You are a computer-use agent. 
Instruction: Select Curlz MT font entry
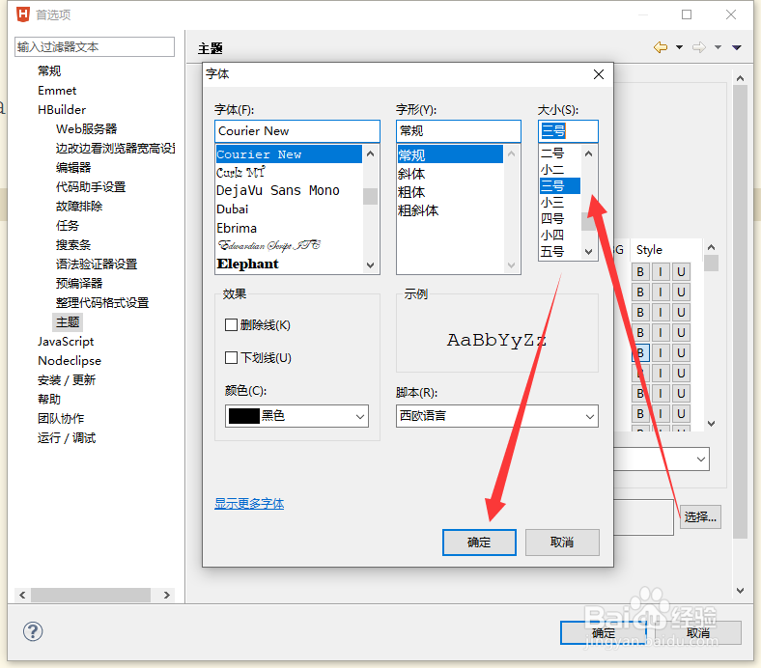click(x=240, y=172)
